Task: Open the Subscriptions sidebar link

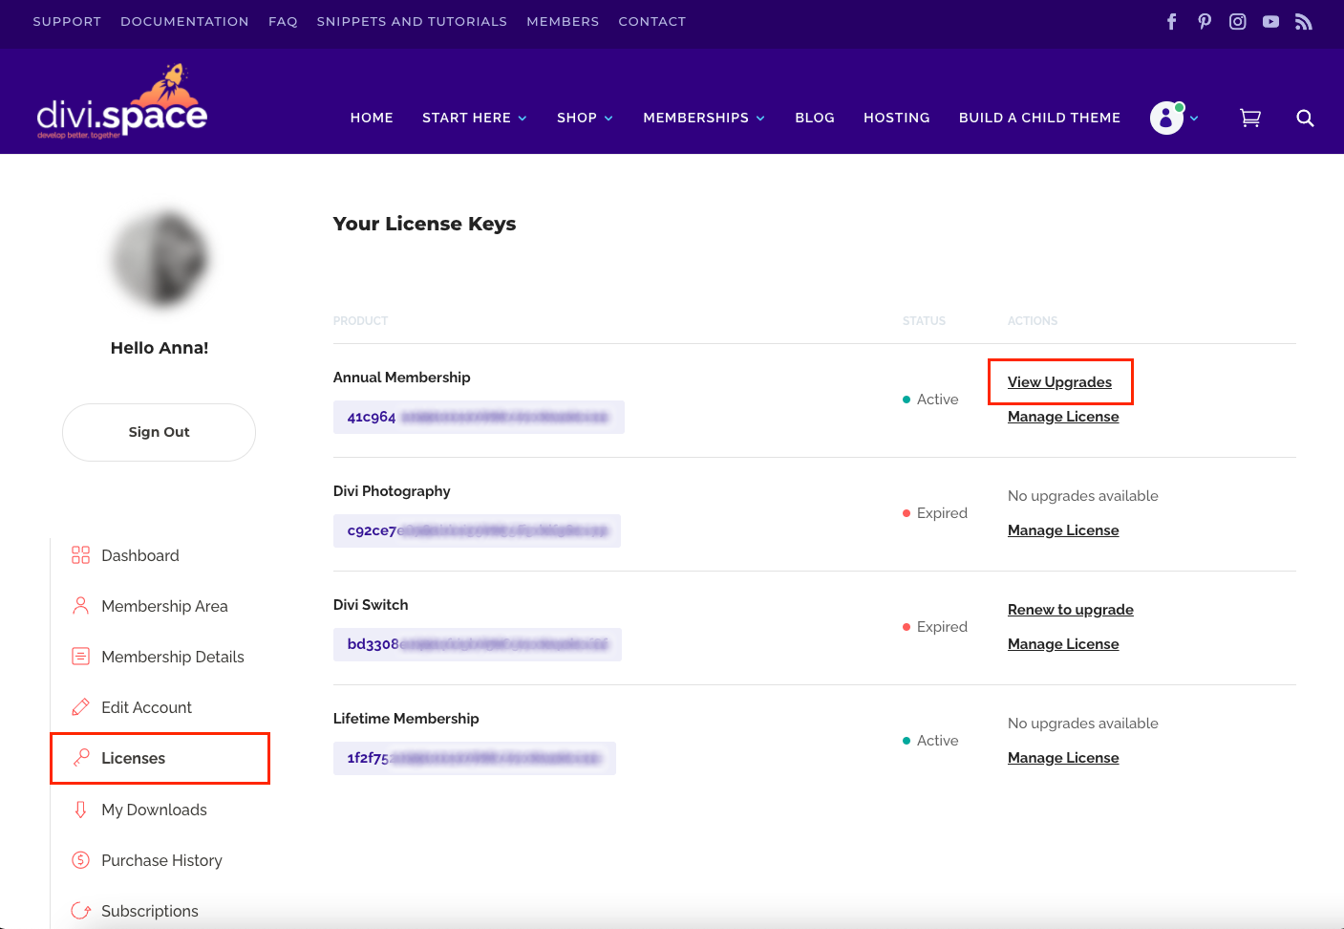Action: pos(150,911)
